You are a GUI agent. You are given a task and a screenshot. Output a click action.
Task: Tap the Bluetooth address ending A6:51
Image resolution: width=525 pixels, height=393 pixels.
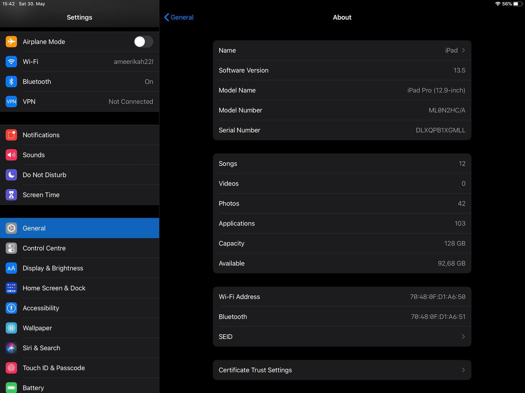[x=438, y=317]
